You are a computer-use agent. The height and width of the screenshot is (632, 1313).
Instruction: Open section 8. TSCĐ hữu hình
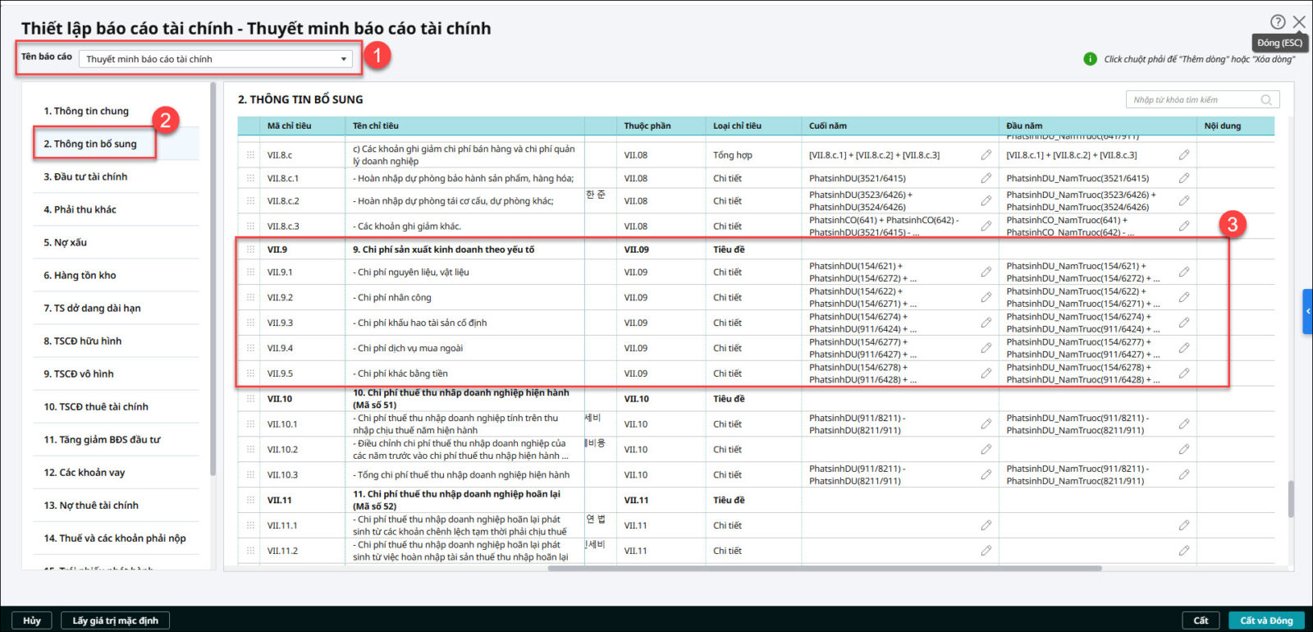point(116,341)
